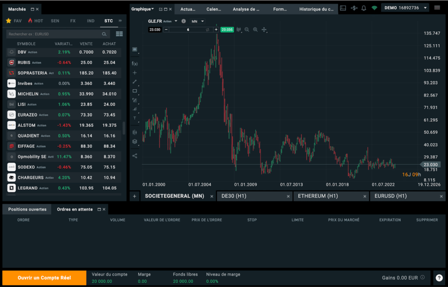
Task: Open the Positions ouvertes tab
Action: 27,209
